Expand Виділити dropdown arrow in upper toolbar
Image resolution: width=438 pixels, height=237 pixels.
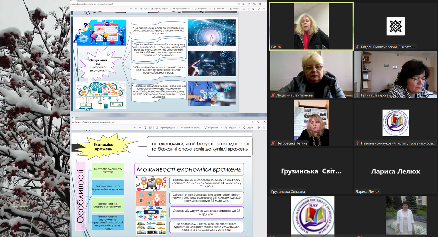(x=226, y=9)
